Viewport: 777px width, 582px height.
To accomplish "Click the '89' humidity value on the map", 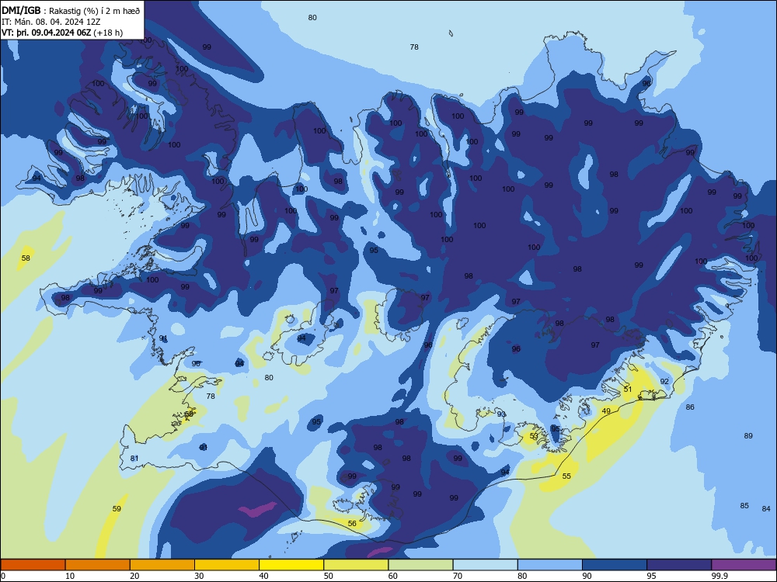I will (748, 436).
